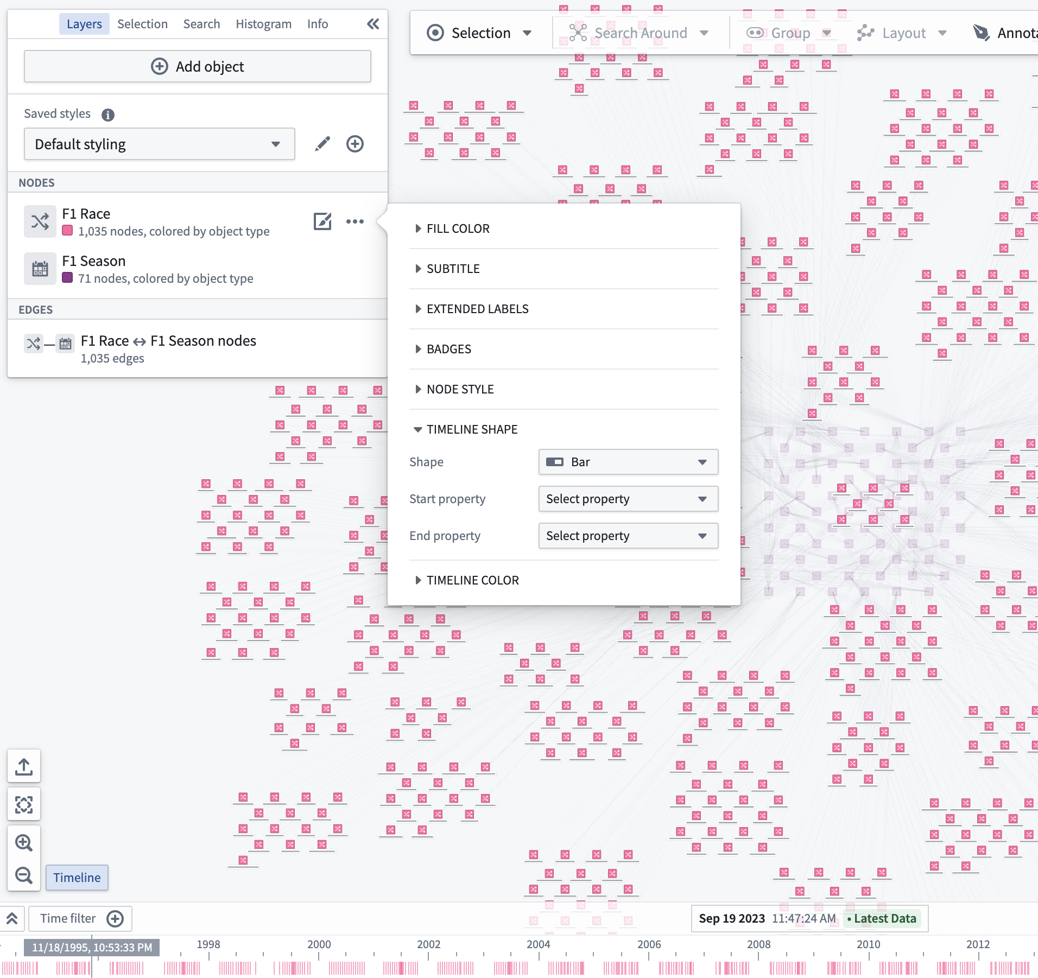Zoom out of the graph

point(24,875)
